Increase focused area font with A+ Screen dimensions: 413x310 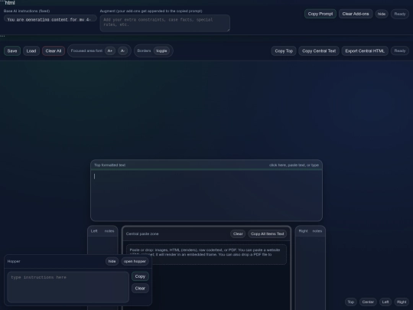click(x=110, y=51)
